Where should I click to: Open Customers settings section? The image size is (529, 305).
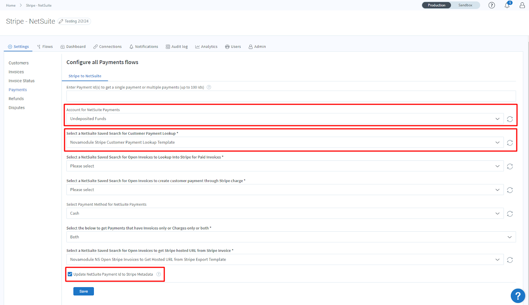click(x=19, y=63)
